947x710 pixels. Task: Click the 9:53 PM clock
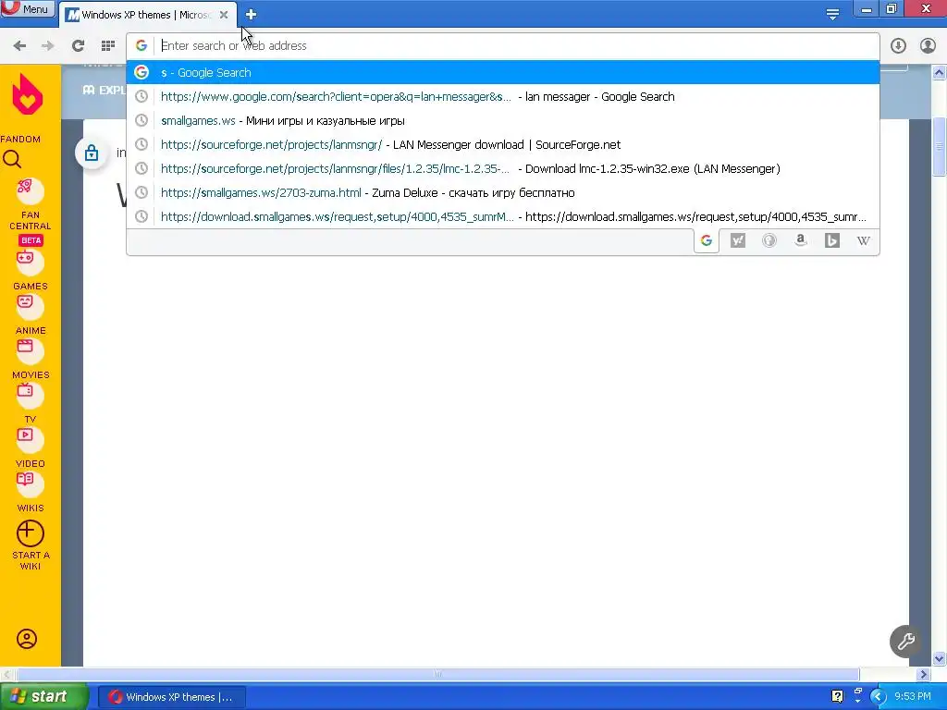[913, 697]
